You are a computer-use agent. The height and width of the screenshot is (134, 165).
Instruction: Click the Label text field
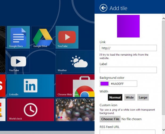128,70
